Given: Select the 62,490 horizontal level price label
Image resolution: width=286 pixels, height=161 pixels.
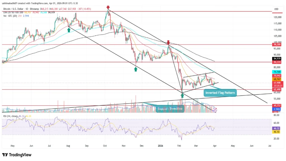Looking at the screenshot, I should point(277,90).
